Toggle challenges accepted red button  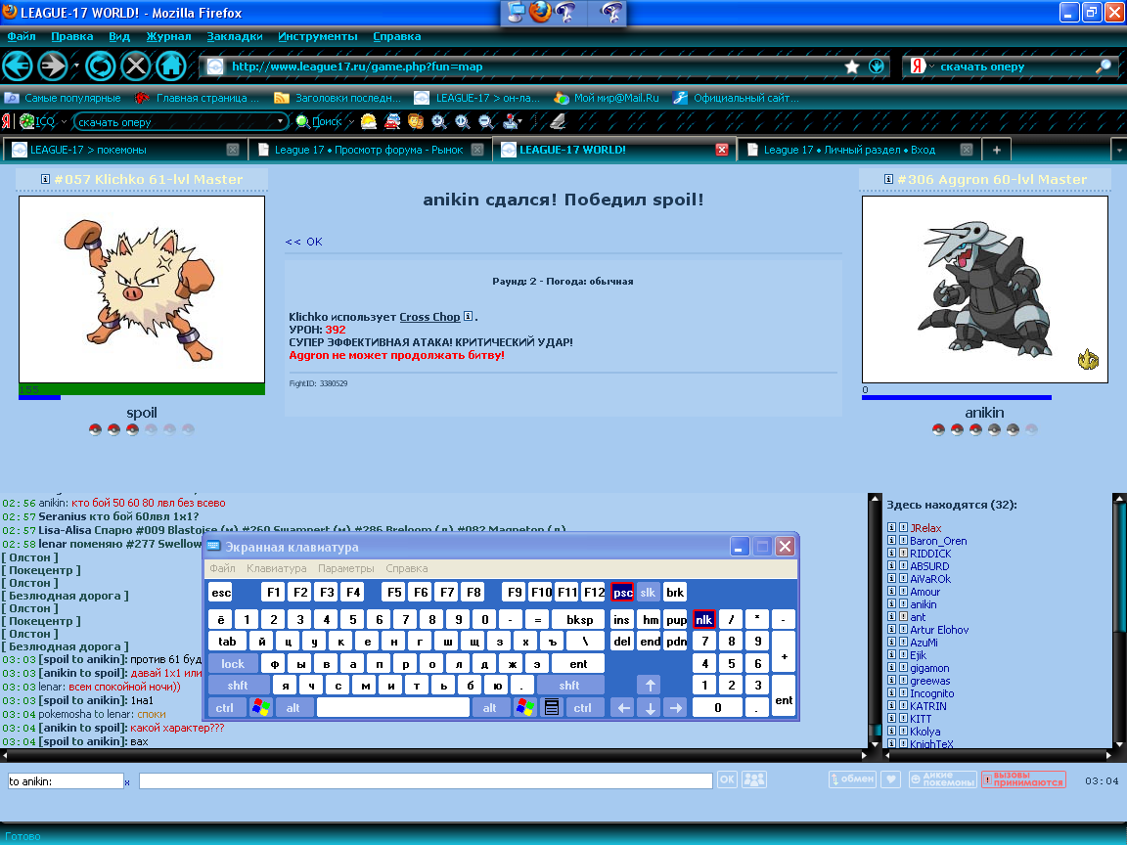(x=1023, y=779)
